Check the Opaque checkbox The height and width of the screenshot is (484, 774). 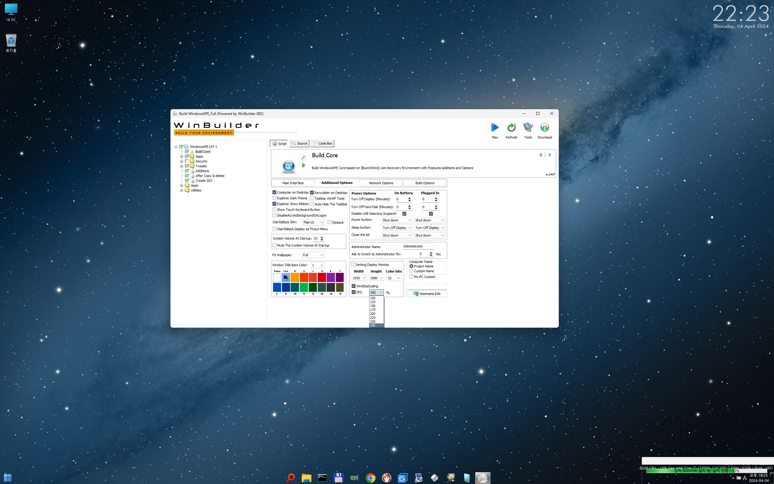pyautogui.click(x=330, y=222)
